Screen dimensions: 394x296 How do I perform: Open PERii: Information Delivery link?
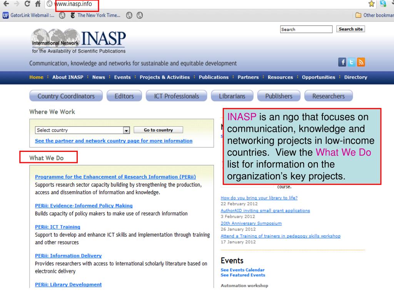(x=68, y=256)
